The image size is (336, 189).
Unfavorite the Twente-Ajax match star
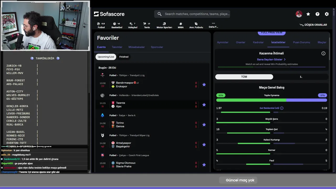point(204,104)
